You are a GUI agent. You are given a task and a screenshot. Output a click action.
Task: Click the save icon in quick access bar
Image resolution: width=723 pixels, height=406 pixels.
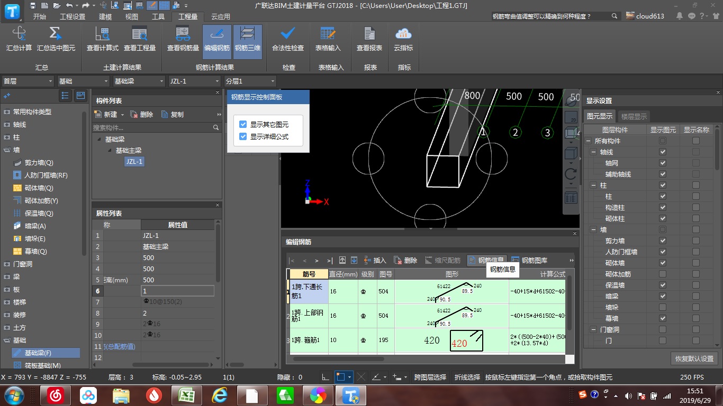(33, 5)
